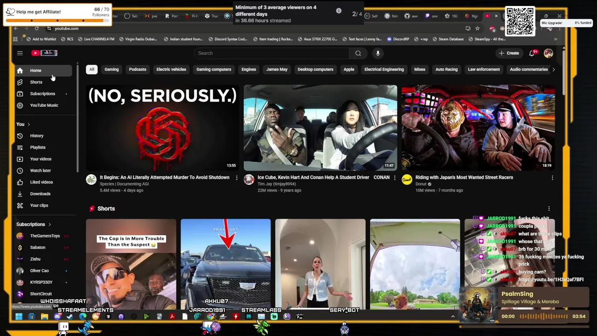Select the Mixes filter chip

420,70
